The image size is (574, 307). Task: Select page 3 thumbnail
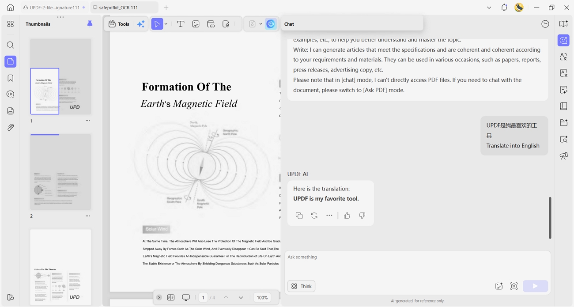click(x=60, y=267)
